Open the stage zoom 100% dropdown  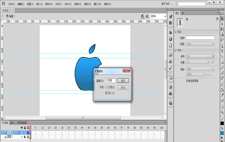(x=165, y=16)
